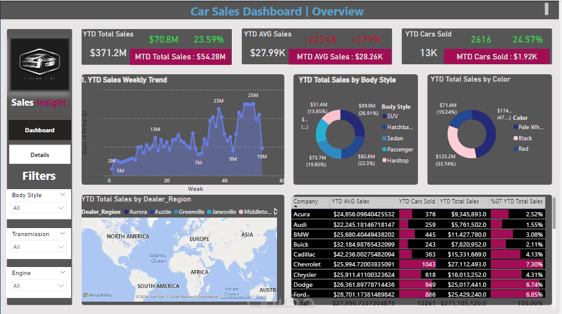
Task: Open the Body Style All dropdown
Action: tap(39, 208)
